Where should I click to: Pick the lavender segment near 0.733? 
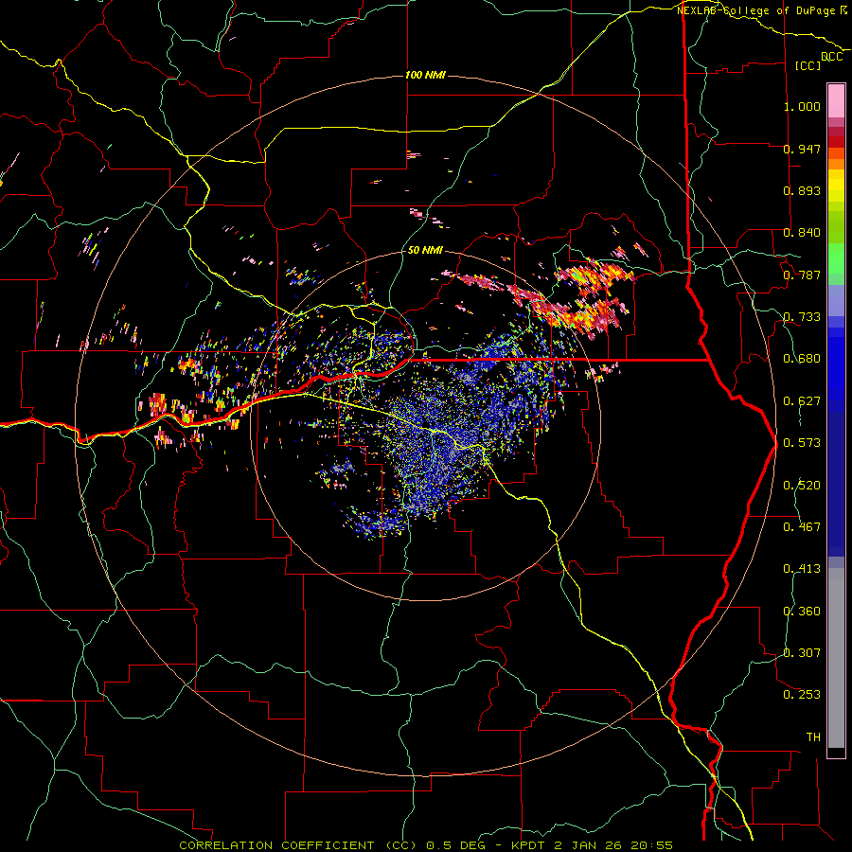point(836,300)
